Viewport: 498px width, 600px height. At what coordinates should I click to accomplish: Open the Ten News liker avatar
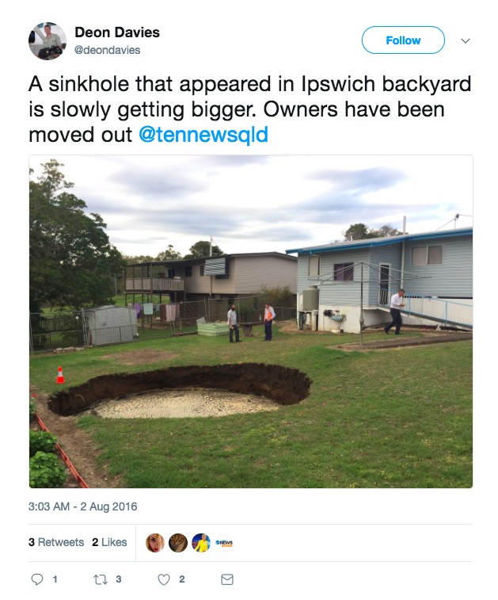coord(224,543)
